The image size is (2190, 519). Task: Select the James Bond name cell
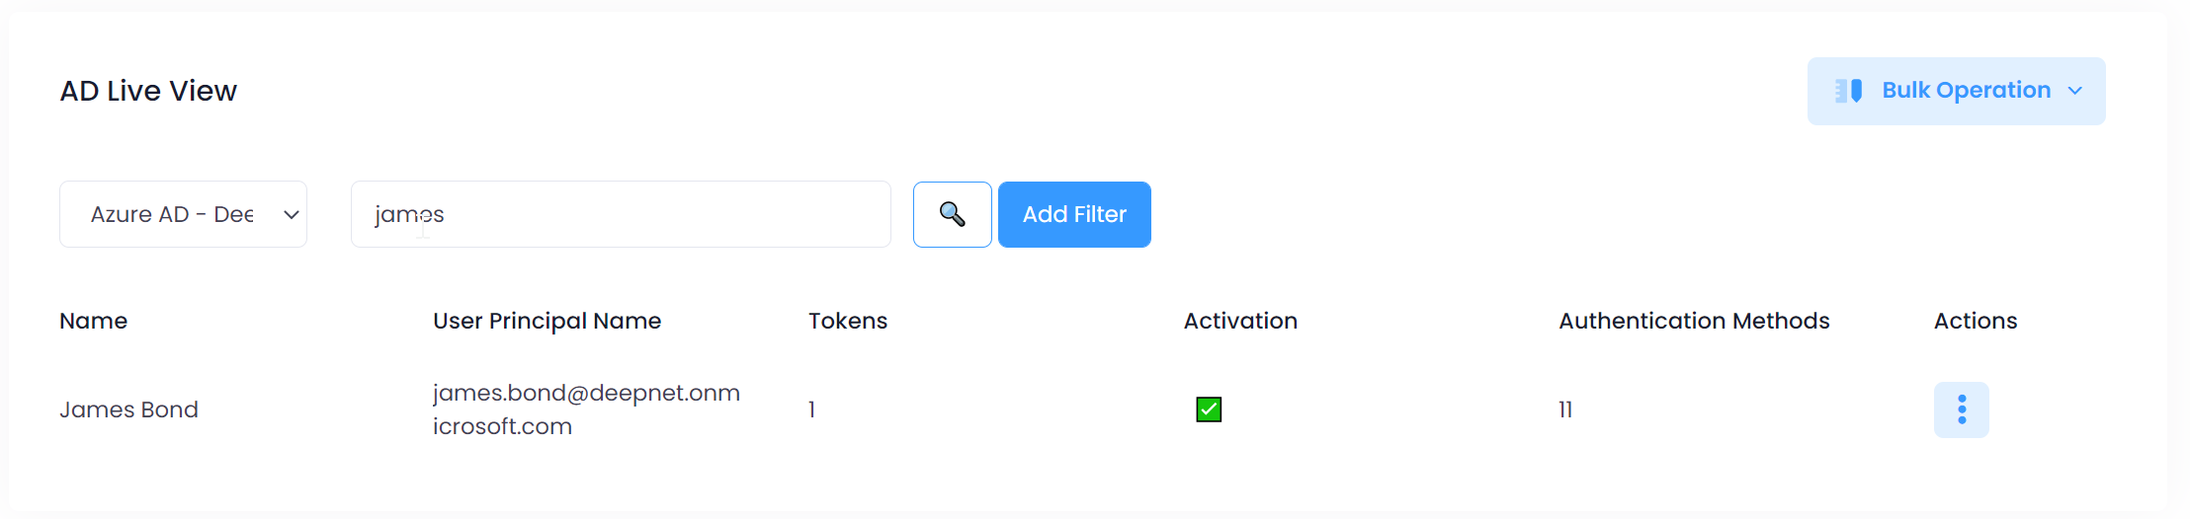(128, 409)
